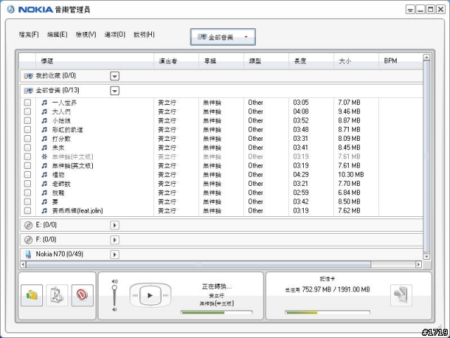Click the disc icon for drive E:
The image size is (450, 338).
[x=28, y=225]
